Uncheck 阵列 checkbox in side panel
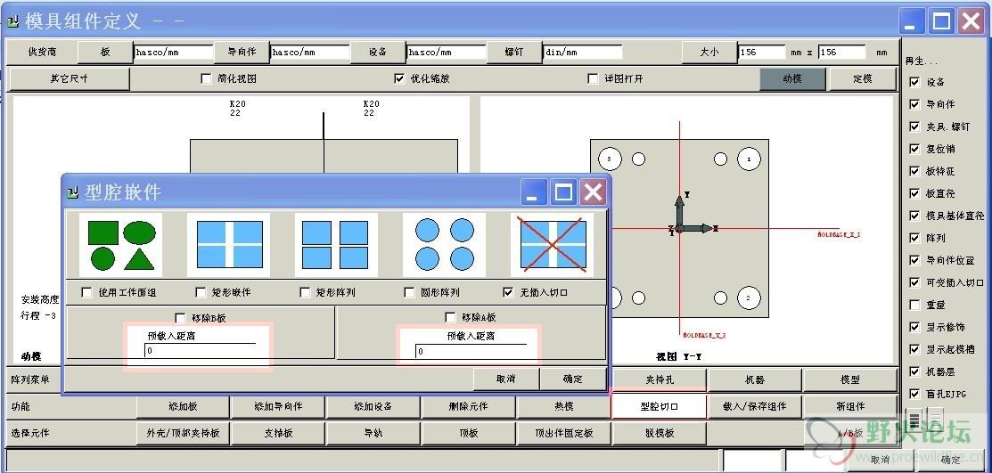The height and width of the screenshot is (473, 992). coord(914,238)
